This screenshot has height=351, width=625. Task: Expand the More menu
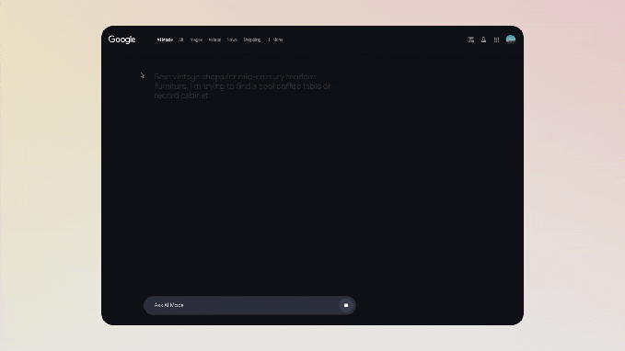coord(275,40)
